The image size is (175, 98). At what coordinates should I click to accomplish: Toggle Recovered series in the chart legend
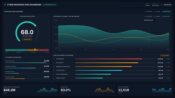[x=166, y=16]
